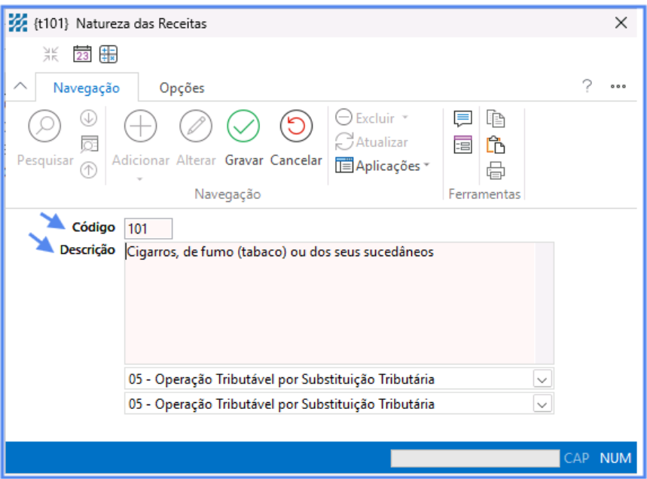Viewport: 647px width, 479px height.
Task: Expand first Operação Tributável combo box arrow
Action: (x=542, y=379)
